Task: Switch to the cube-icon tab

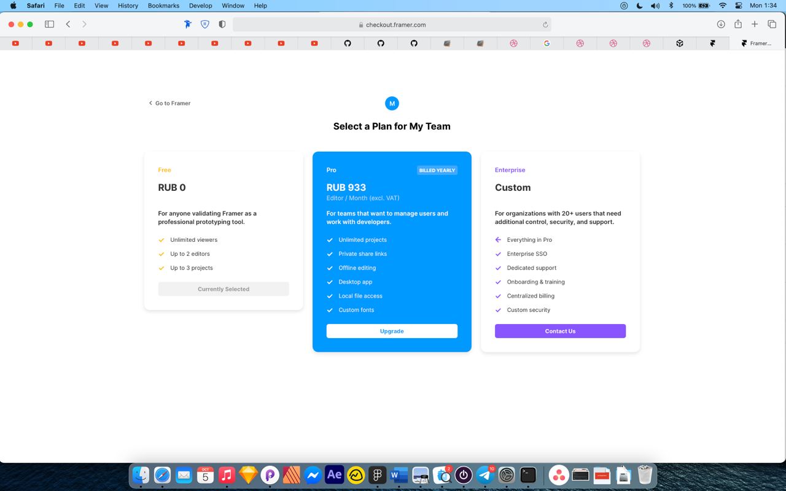Action: (x=680, y=44)
